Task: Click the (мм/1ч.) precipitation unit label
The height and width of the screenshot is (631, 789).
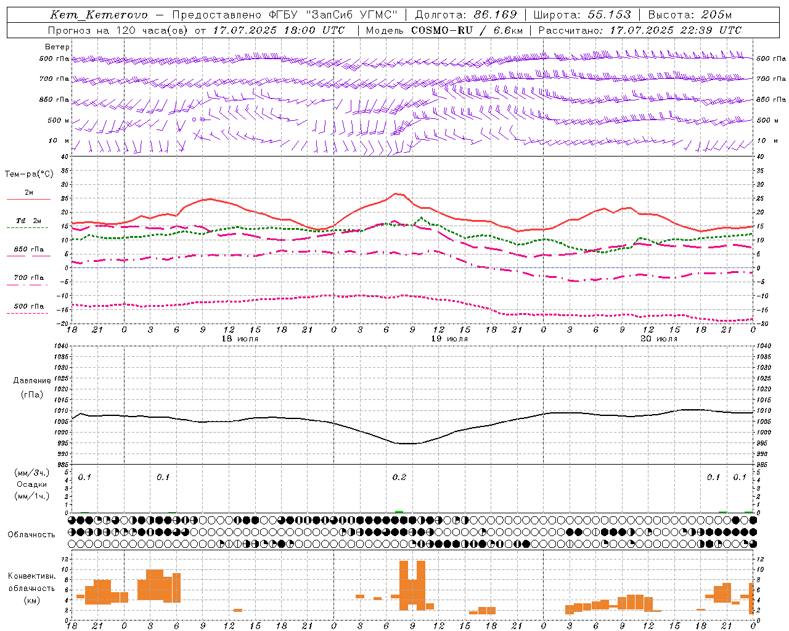Action: pos(32,496)
